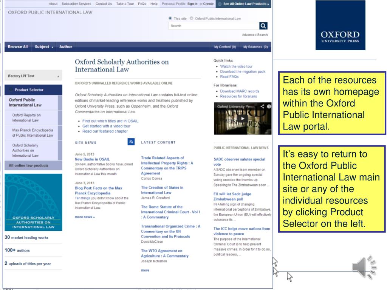Select Oxford Public International Law in Product Selector
The width and height of the screenshot is (387, 290).
pos(25,102)
